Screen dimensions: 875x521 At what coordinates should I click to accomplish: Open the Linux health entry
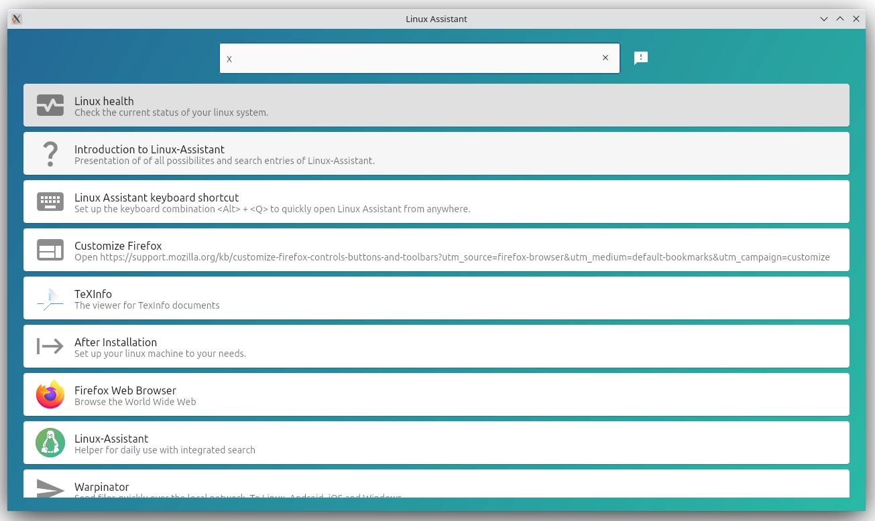[x=436, y=105]
